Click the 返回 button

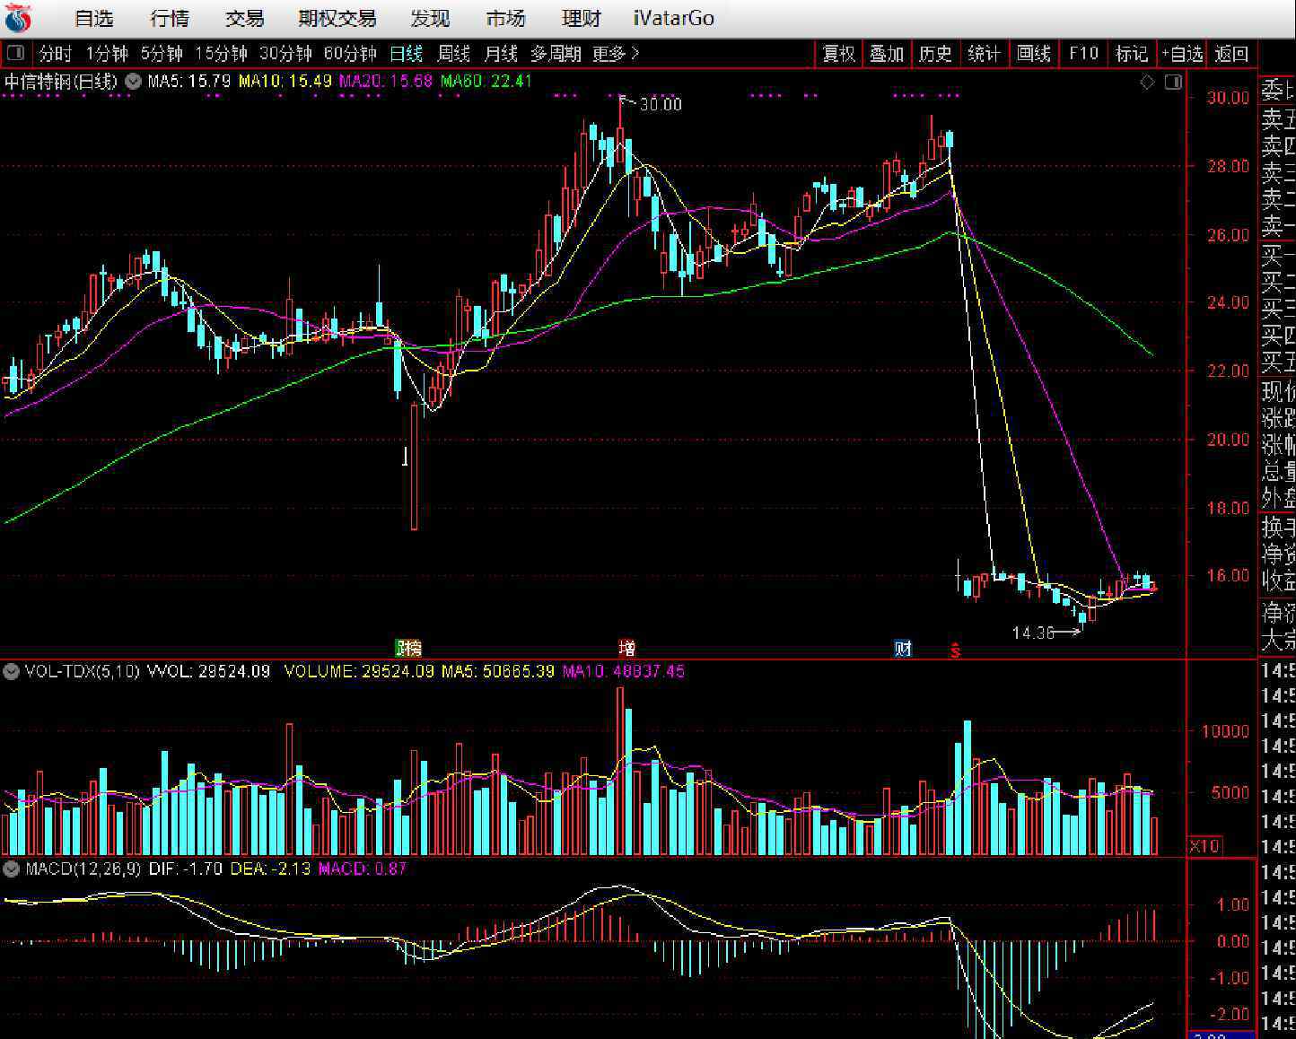click(1231, 54)
